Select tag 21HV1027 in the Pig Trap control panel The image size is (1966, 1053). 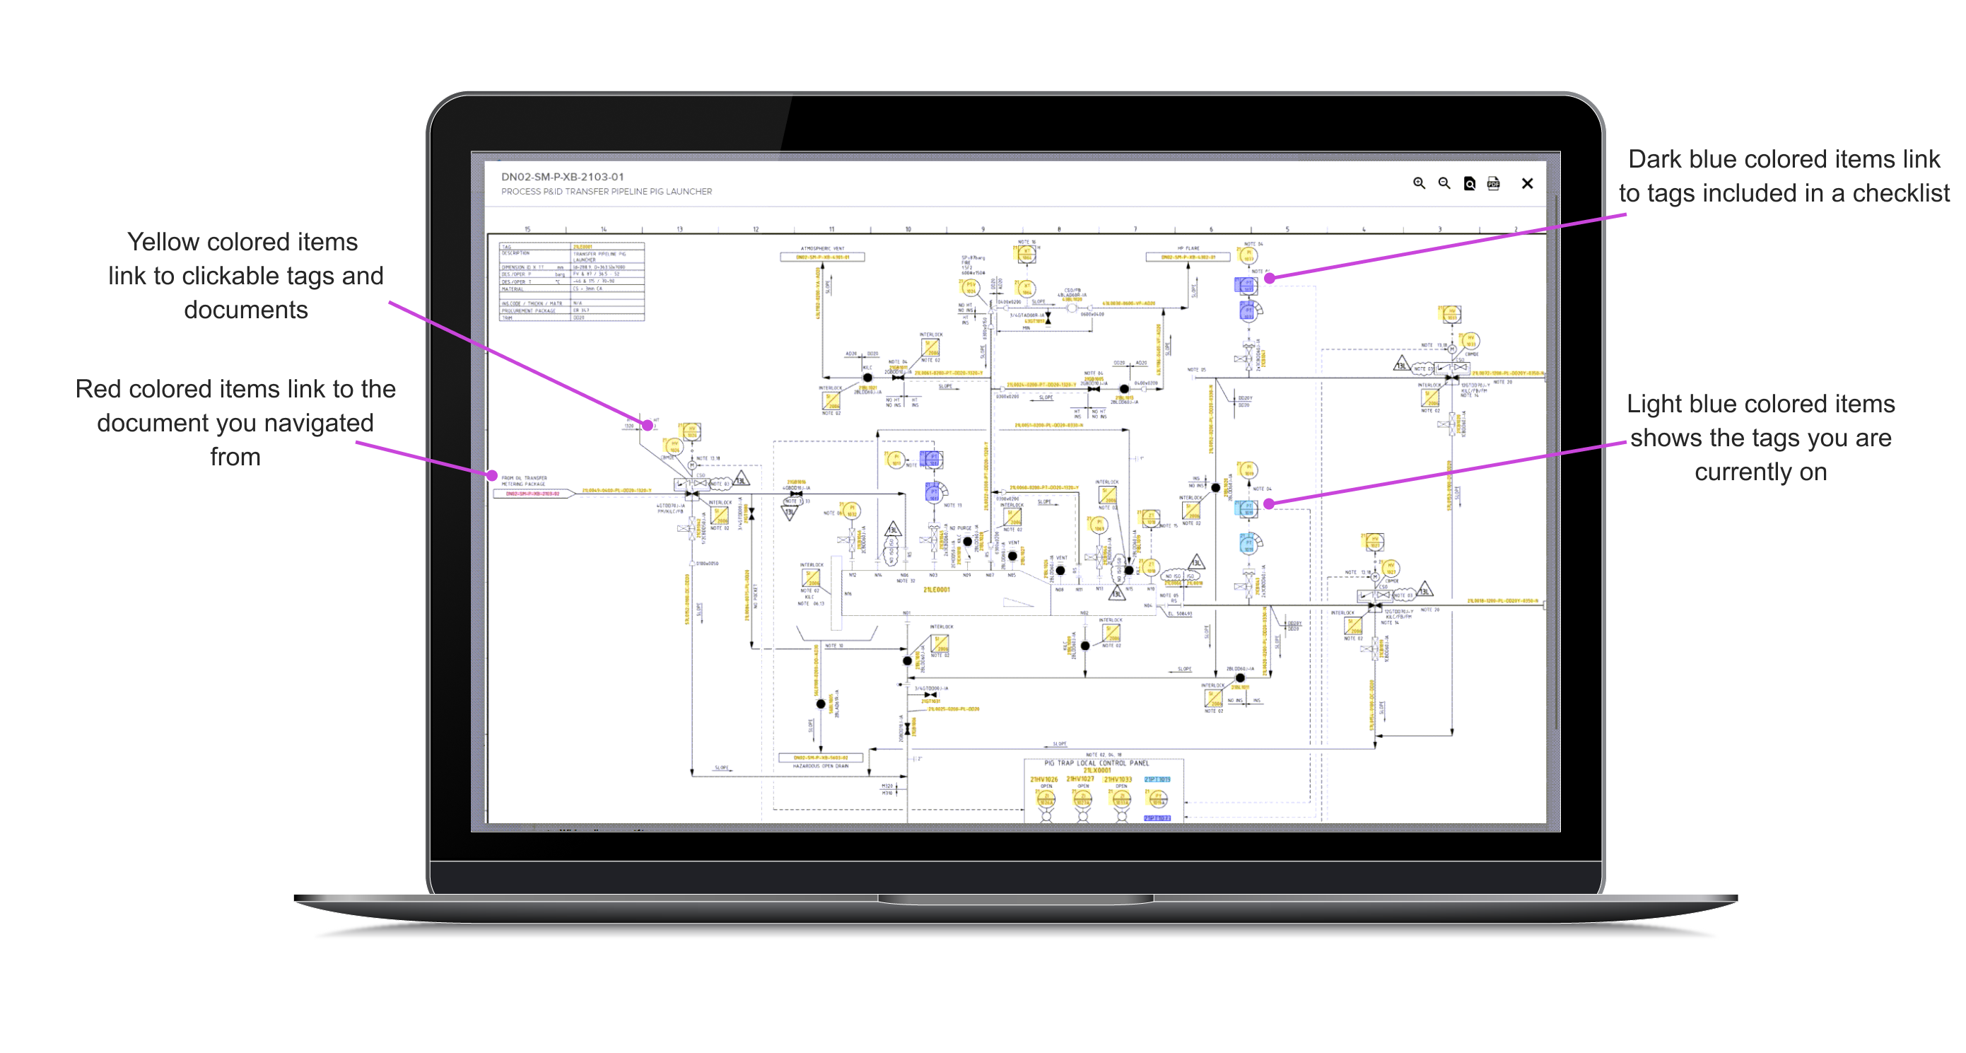click(x=1080, y=779)
